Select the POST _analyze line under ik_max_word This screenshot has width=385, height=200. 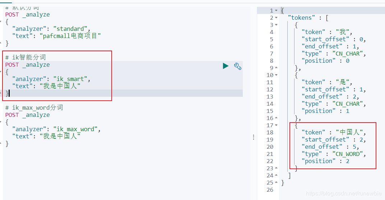tap(28, 115)
